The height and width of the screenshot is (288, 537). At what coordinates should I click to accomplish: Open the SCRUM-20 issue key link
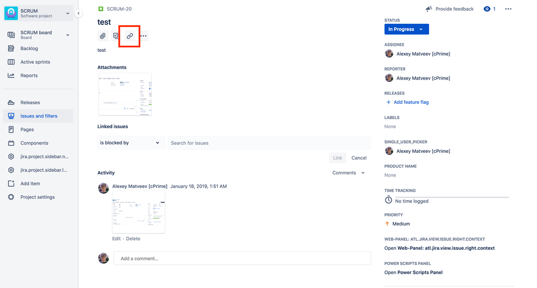coord(119,9)
